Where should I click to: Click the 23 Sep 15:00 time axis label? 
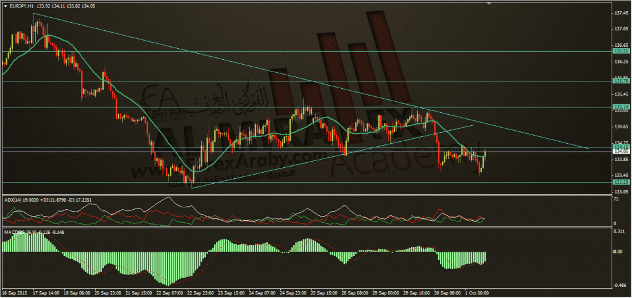[231, 293]
